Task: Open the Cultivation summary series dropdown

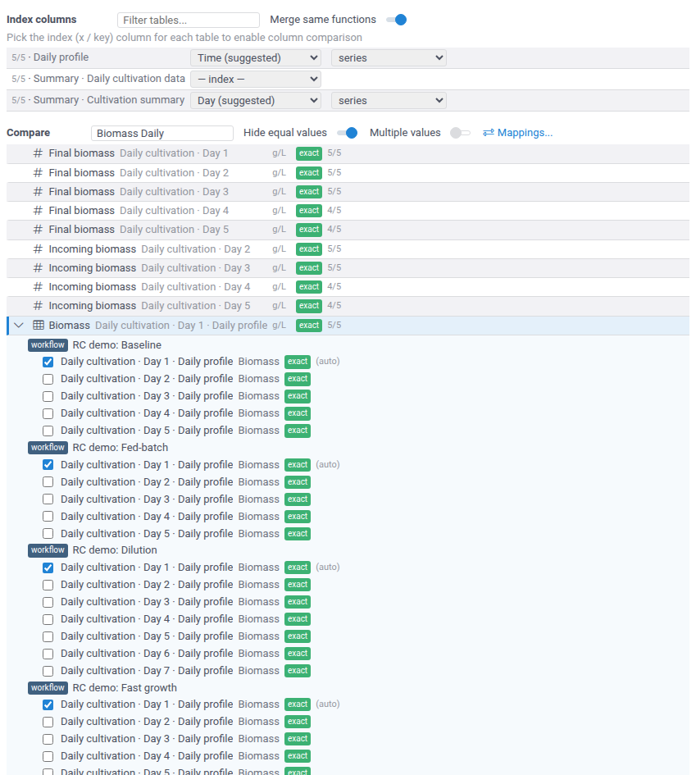Action: (x=389, y=100)
